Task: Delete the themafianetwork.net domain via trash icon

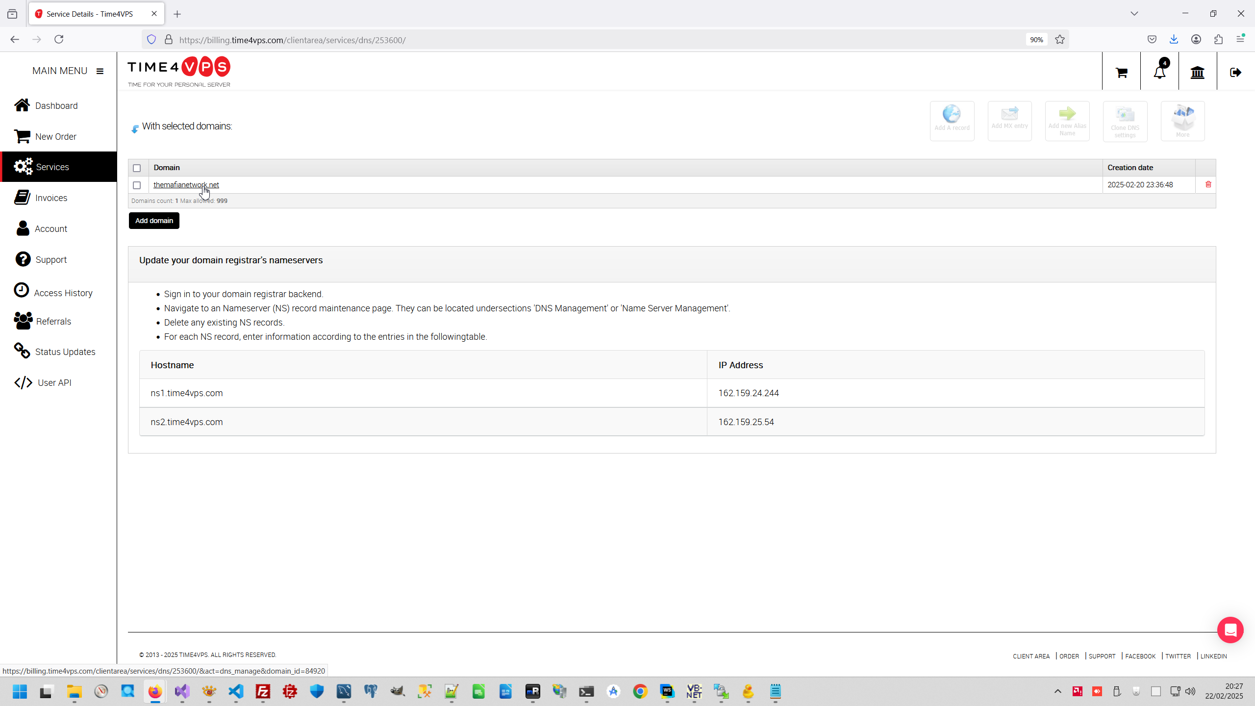Action: coord(1208,184)
